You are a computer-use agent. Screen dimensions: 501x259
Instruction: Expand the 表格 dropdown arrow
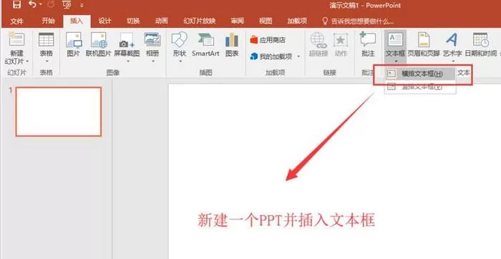pyautogui.click(x=47, y=61)
